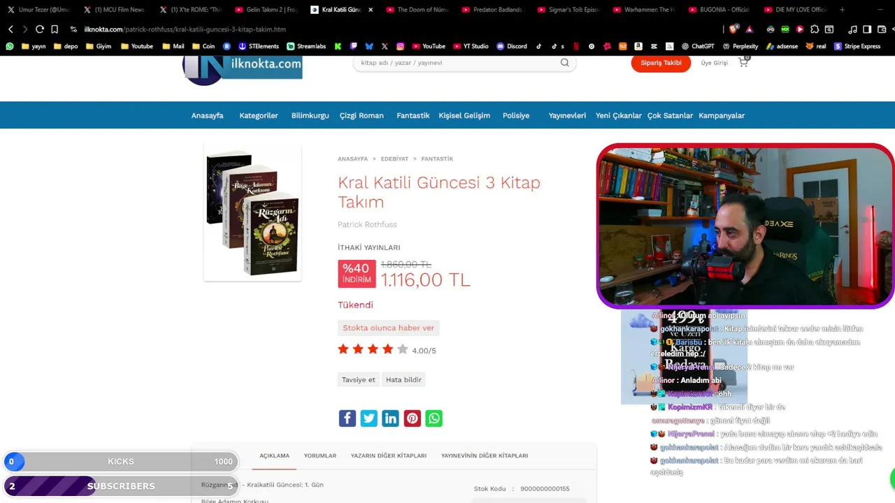This screenshot has height=503, width=895.
Task: Open the music note media control icon
Action: [852, 29]
